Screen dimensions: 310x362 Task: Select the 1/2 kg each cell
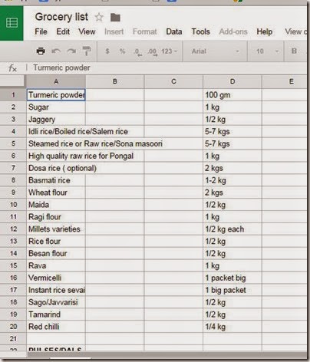point(232,229)
